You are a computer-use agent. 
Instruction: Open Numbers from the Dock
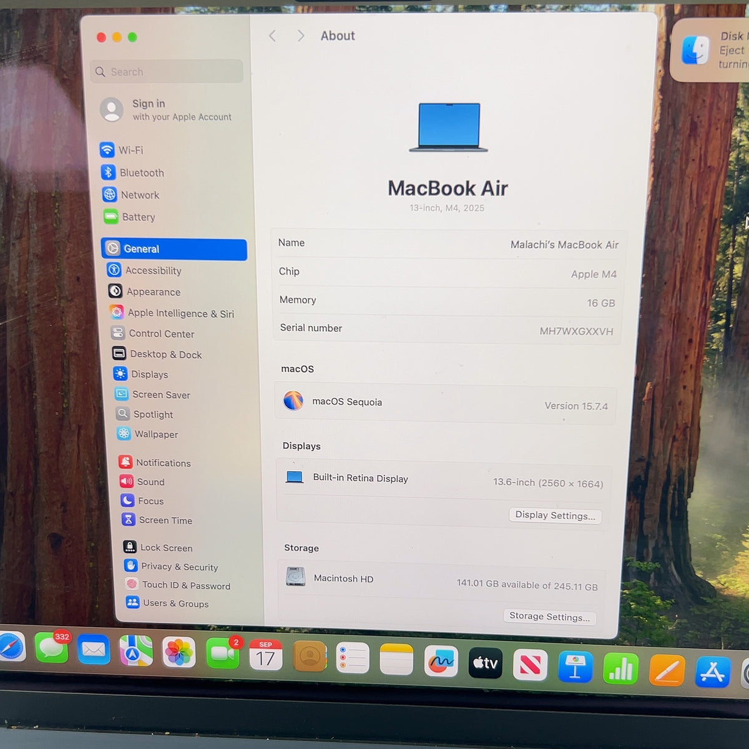point(620,669)
